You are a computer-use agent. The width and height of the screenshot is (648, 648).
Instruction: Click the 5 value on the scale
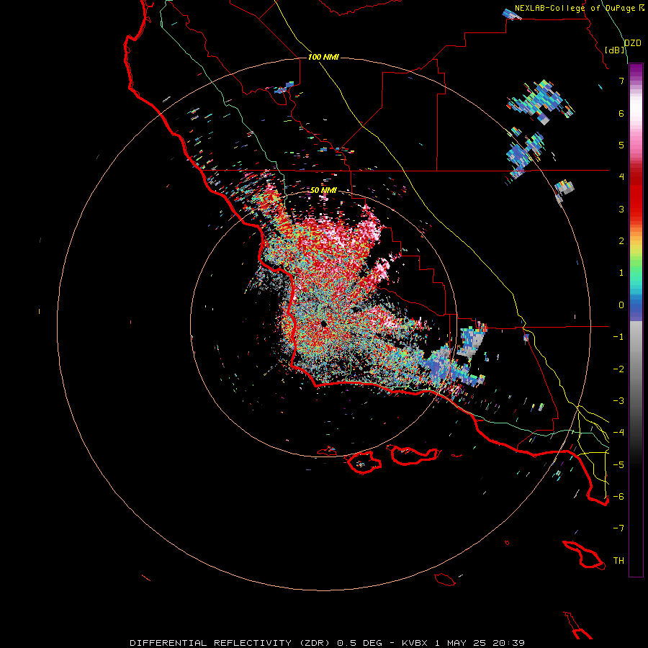tap(621, 145)
